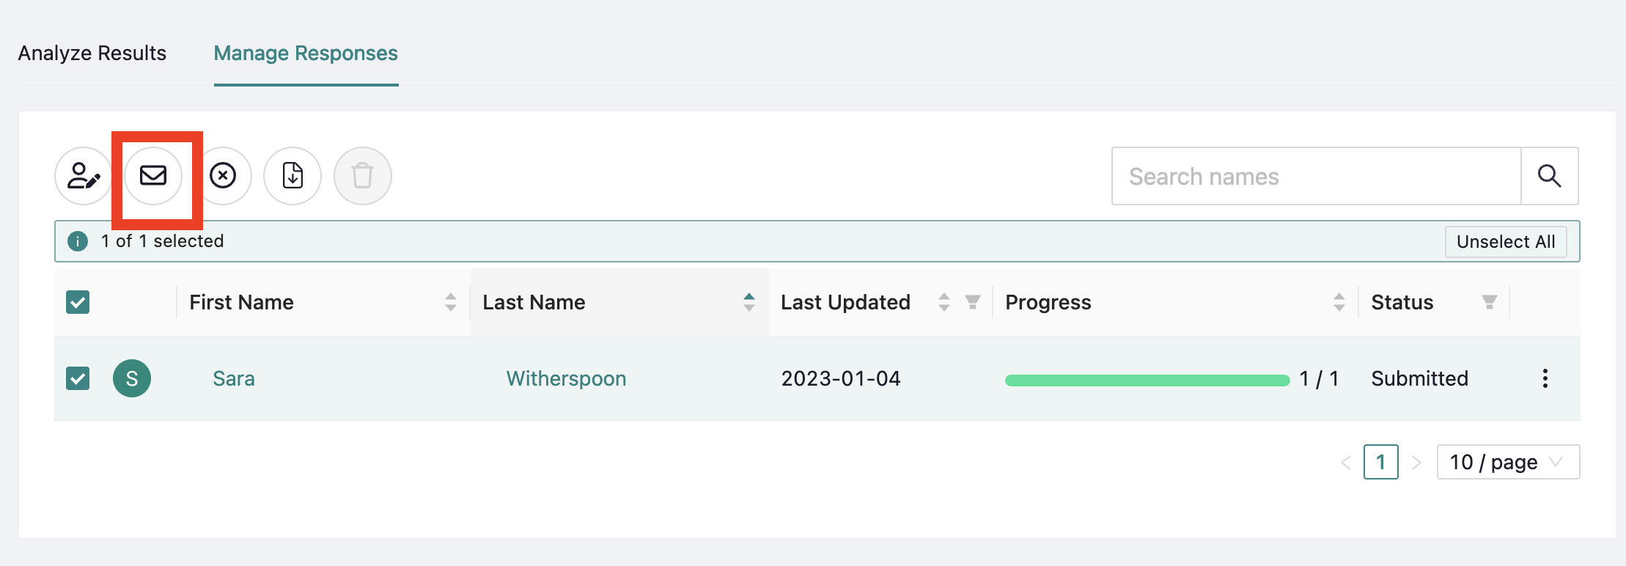The width and height of the screenshot is (1626, 566).
Task: Click the magnifying glass search button
Action: tap(1549, 176)
